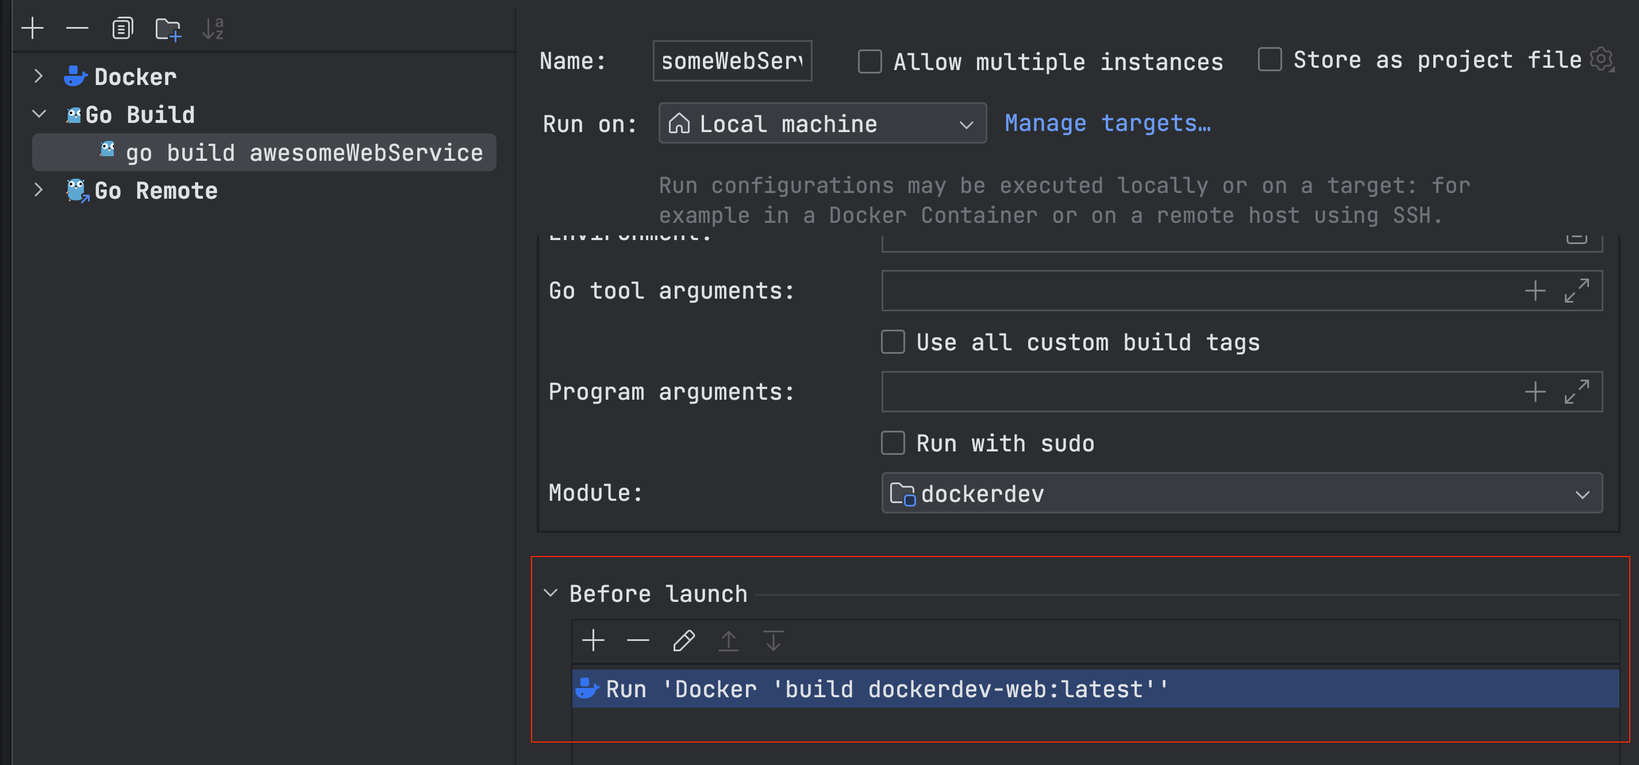Remove the before launch task
This screenshot has width=1639, height=765.
[x=637, y=640]
